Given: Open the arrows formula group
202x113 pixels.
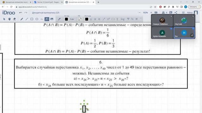Looking at the screenshot, I should point(104,19).
